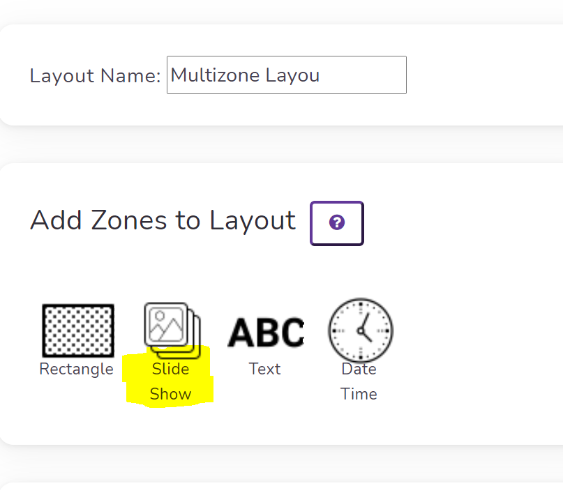Choose the "Rectangle" label under the dotted box
563x502 pixels.
tap(77, 369)
